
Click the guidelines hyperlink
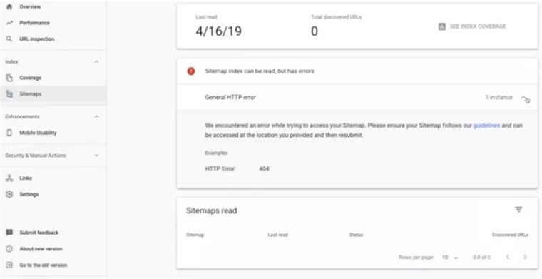point(486,126)
